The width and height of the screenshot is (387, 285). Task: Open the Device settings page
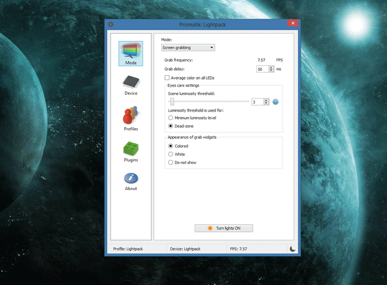131,85
